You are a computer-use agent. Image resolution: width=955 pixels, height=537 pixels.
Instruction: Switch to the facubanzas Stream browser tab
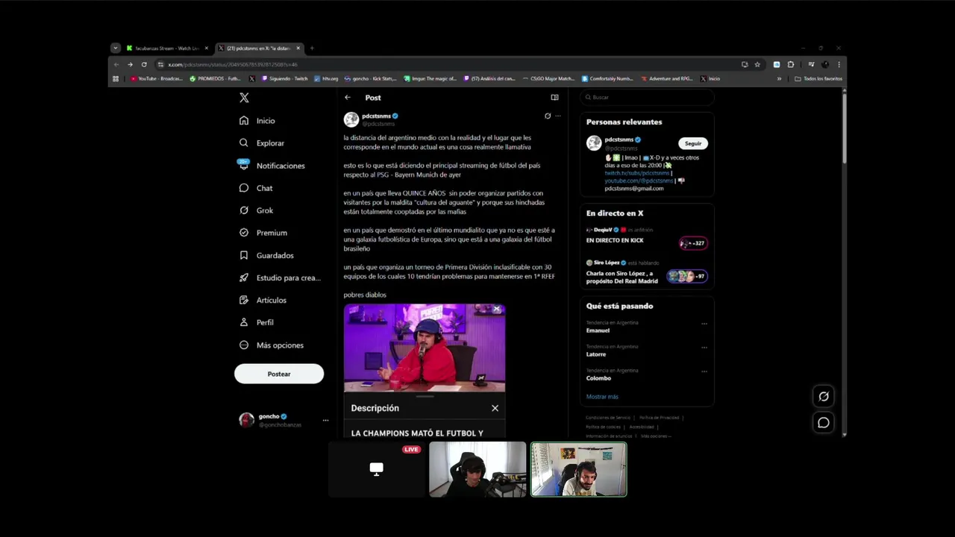[167, 48]
